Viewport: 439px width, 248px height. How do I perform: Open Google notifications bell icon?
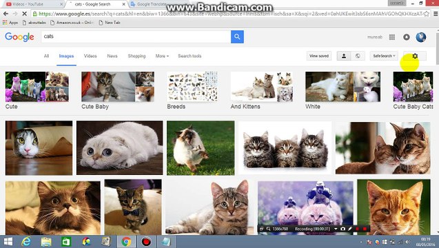point(407,37)
